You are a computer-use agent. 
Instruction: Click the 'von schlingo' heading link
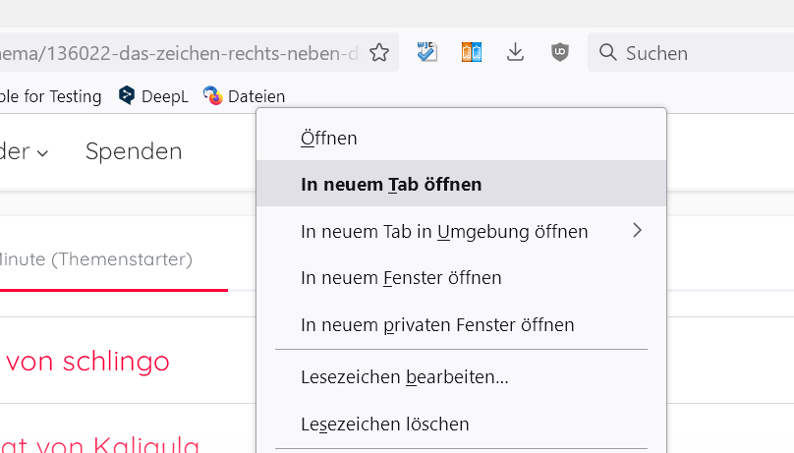tap(88, 361)
